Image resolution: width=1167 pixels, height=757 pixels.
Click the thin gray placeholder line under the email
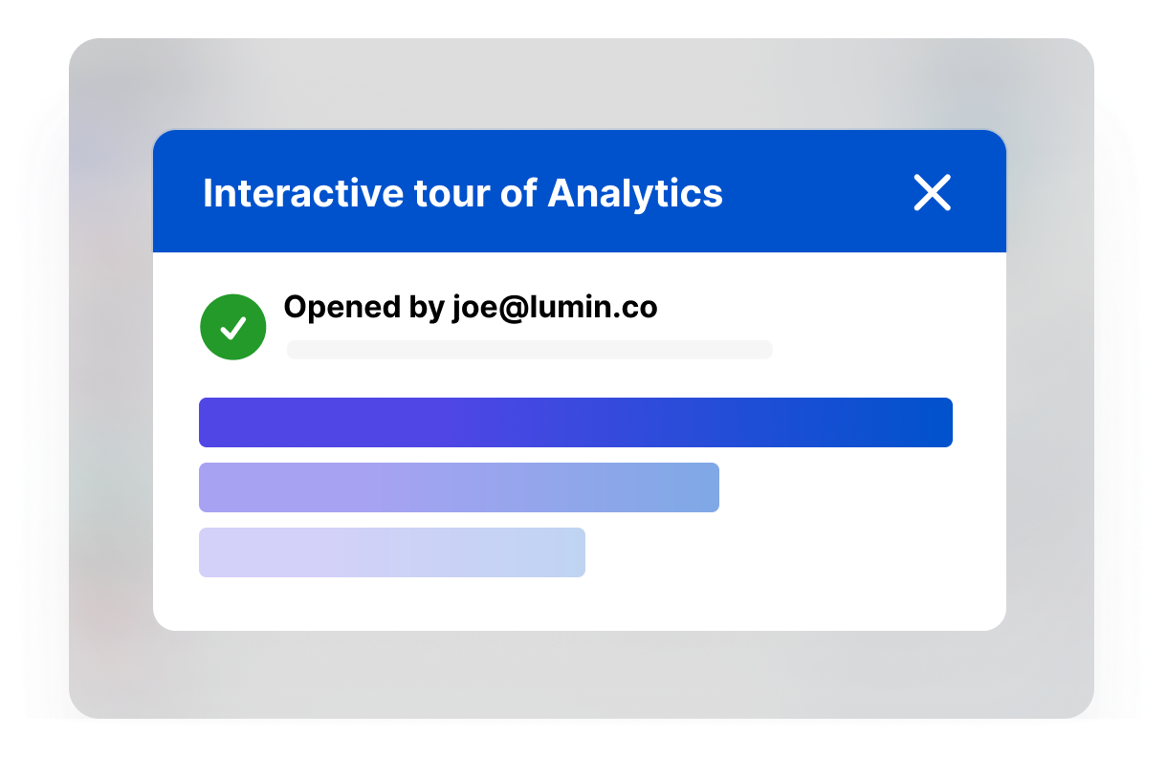tap(529, 350)
